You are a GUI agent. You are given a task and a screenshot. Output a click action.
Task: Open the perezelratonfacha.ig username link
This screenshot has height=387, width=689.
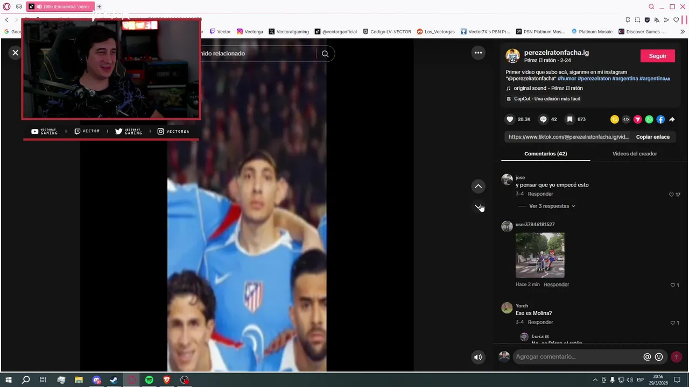click(557, 53)
